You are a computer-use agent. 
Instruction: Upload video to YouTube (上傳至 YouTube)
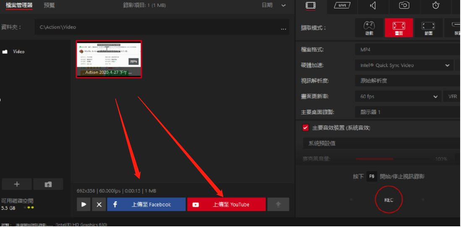click(227, 204)
